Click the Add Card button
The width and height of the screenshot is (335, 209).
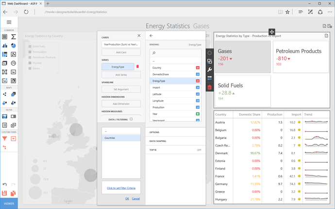coord(121,52)
